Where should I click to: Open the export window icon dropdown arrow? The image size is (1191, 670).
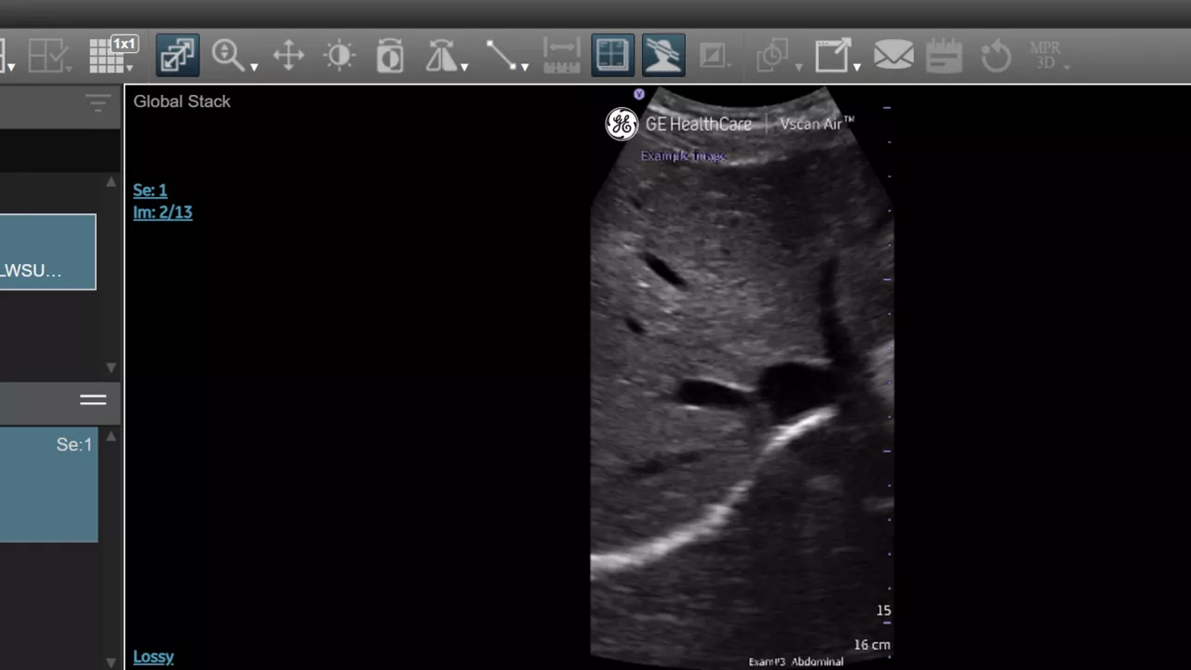point(857,67)
